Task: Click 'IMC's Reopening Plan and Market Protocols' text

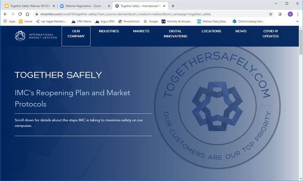Action: point(72,98)
